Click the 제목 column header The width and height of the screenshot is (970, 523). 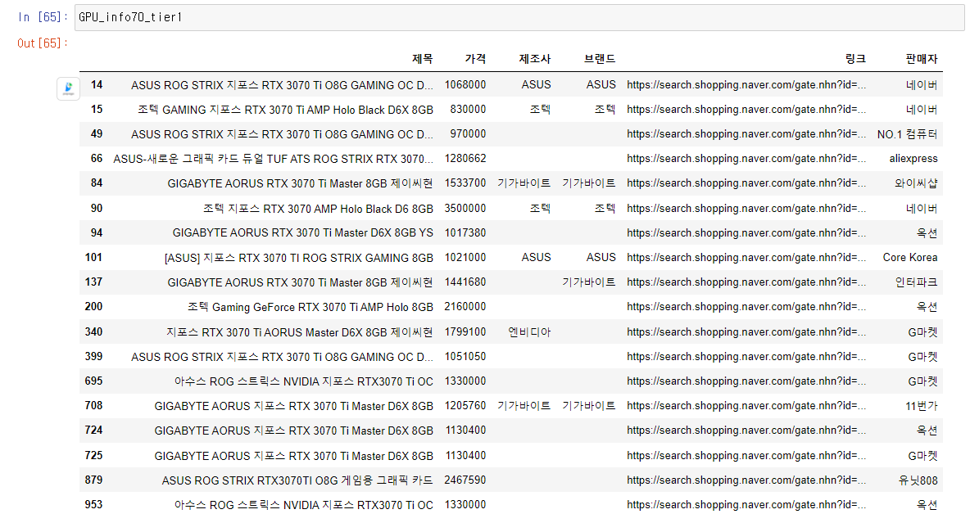point(423,59)
